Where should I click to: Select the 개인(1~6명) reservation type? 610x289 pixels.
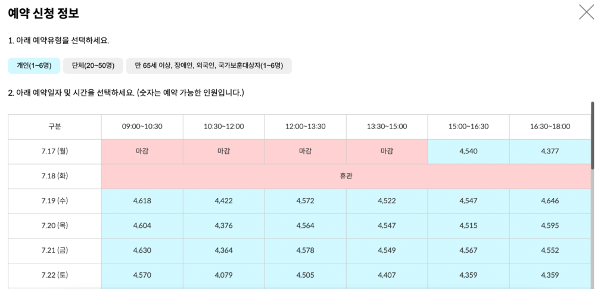(34, 65)
